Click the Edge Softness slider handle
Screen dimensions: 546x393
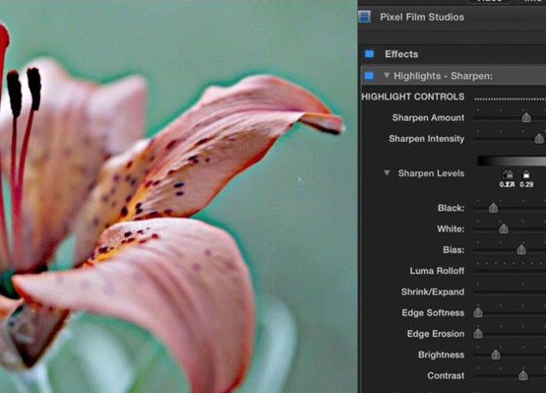(x=478, y=313)
